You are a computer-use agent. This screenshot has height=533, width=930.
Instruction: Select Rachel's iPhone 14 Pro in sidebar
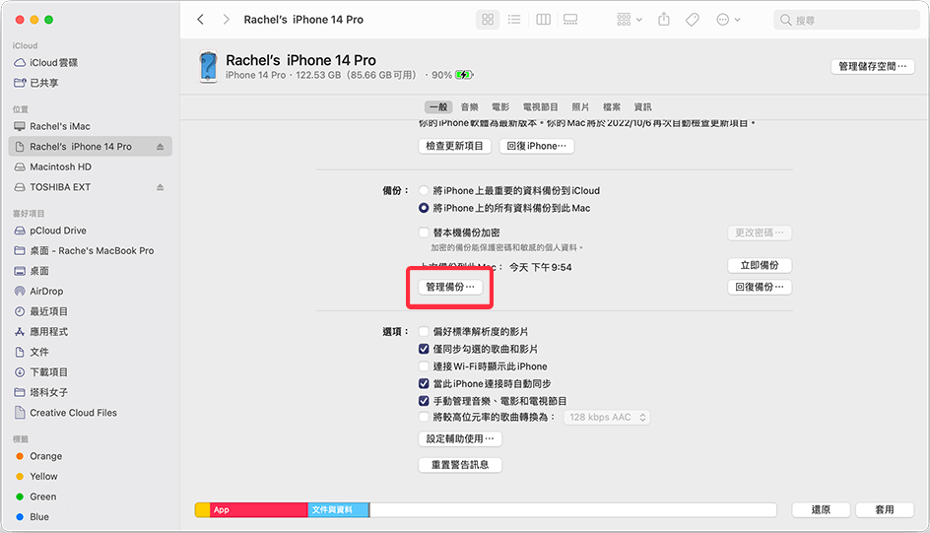coord(91,147)
